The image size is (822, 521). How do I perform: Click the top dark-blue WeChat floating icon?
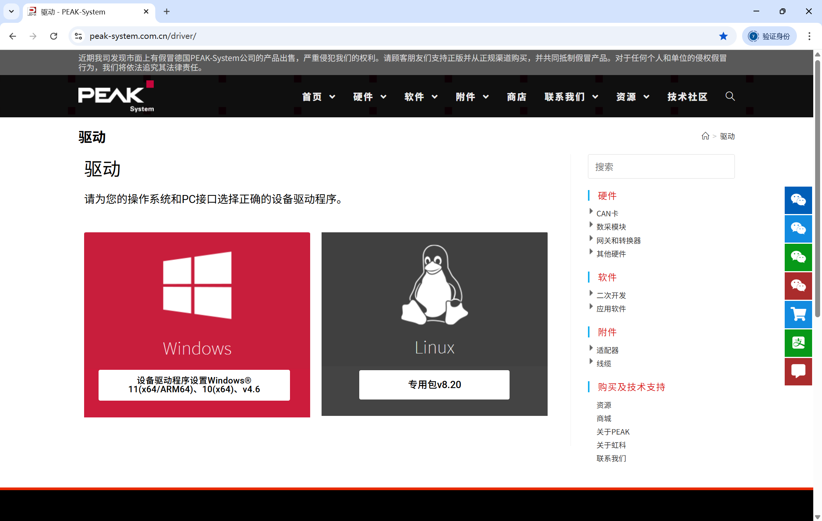(x=798, y=200)
